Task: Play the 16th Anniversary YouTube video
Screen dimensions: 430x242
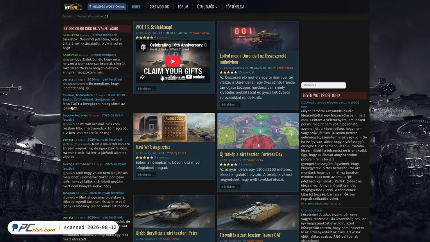Action: pos(173,61)
